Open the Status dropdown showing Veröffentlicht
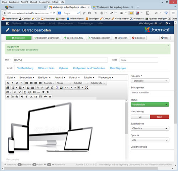The height and width of the screenshot is (171, 178). [x=150, y=104]
